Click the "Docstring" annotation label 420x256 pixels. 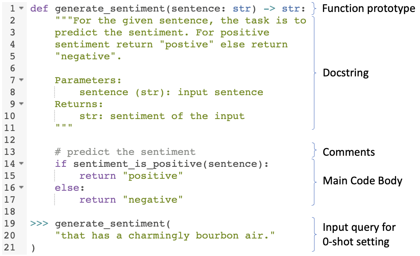[x=345, y=73]
